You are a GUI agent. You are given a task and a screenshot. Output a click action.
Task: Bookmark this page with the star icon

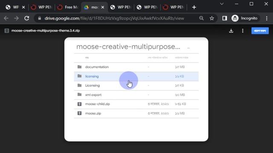point(212,18)
